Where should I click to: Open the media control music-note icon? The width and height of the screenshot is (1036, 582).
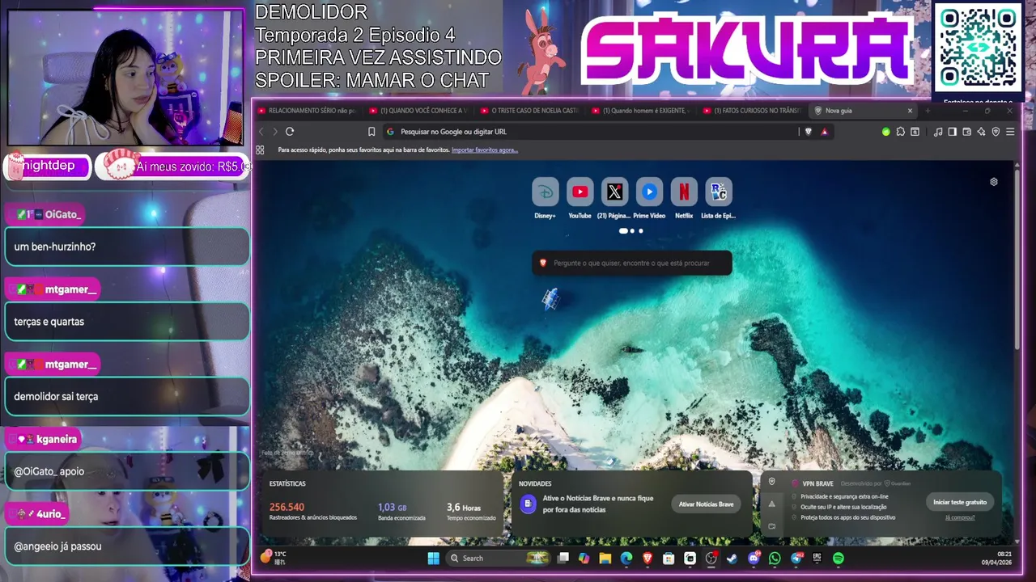pos(938,132)
